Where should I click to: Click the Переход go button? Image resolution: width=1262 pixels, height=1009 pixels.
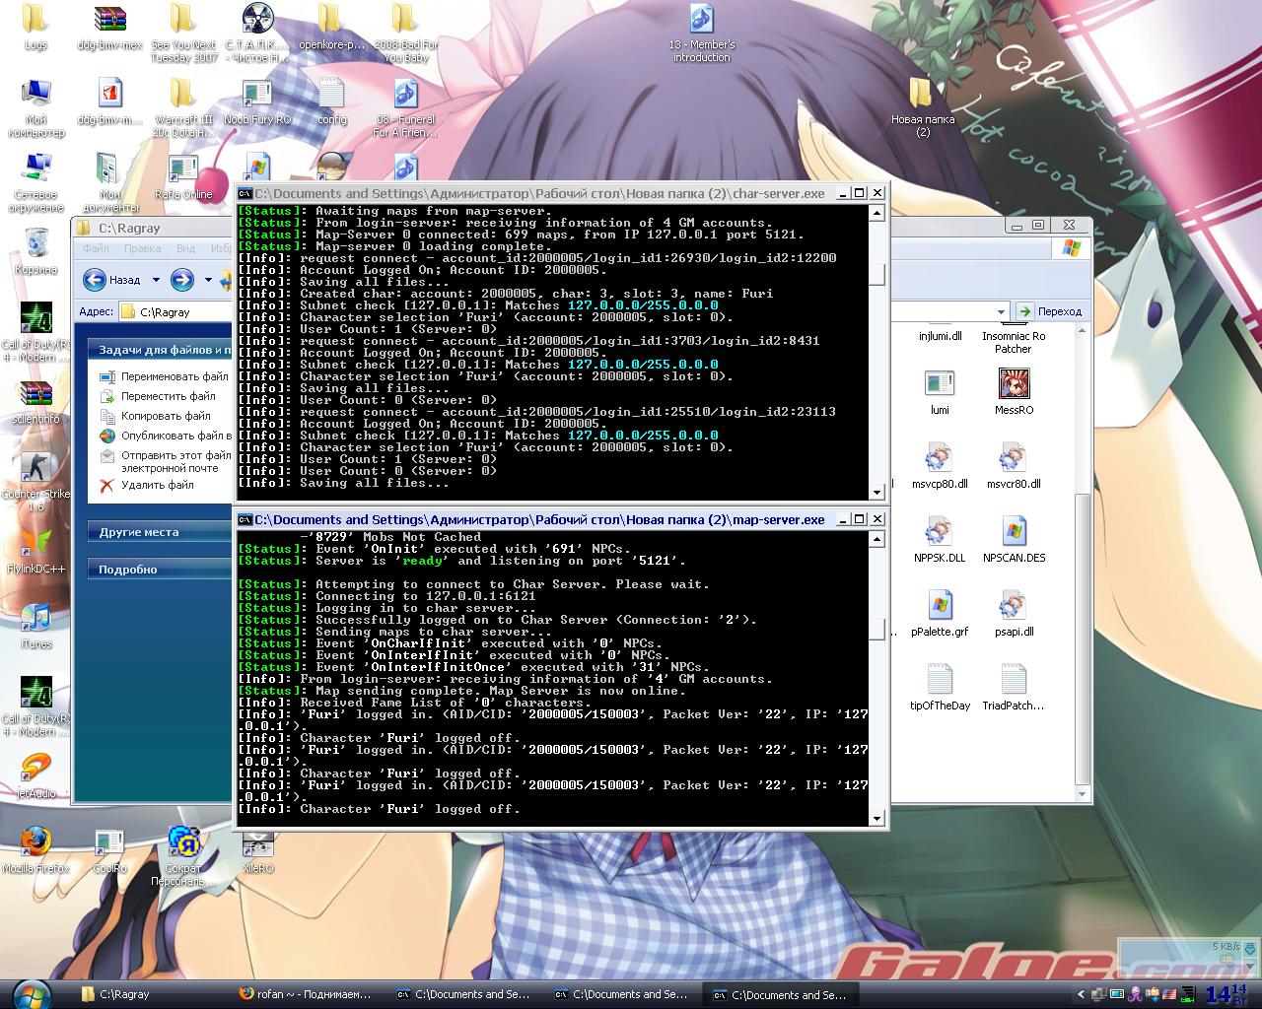point(1050,311)
